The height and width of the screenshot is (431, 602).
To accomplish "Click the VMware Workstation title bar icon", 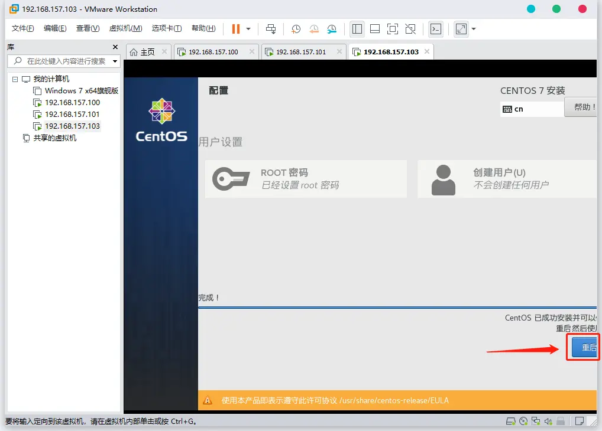I will point(14,9).
